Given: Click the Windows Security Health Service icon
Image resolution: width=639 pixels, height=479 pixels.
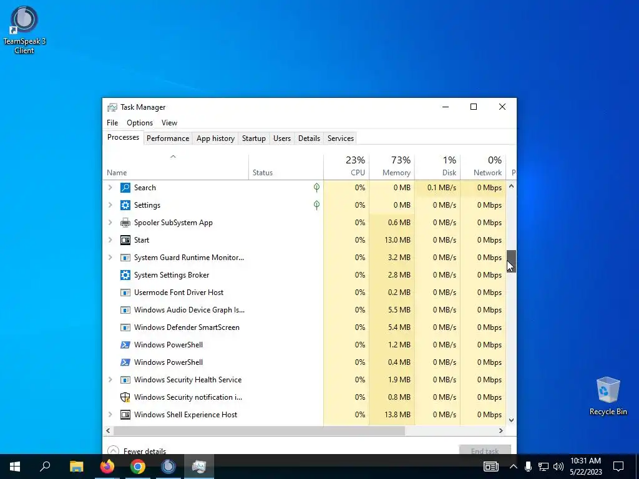Looking at the screenshot, I should click(x=125, y=380).
